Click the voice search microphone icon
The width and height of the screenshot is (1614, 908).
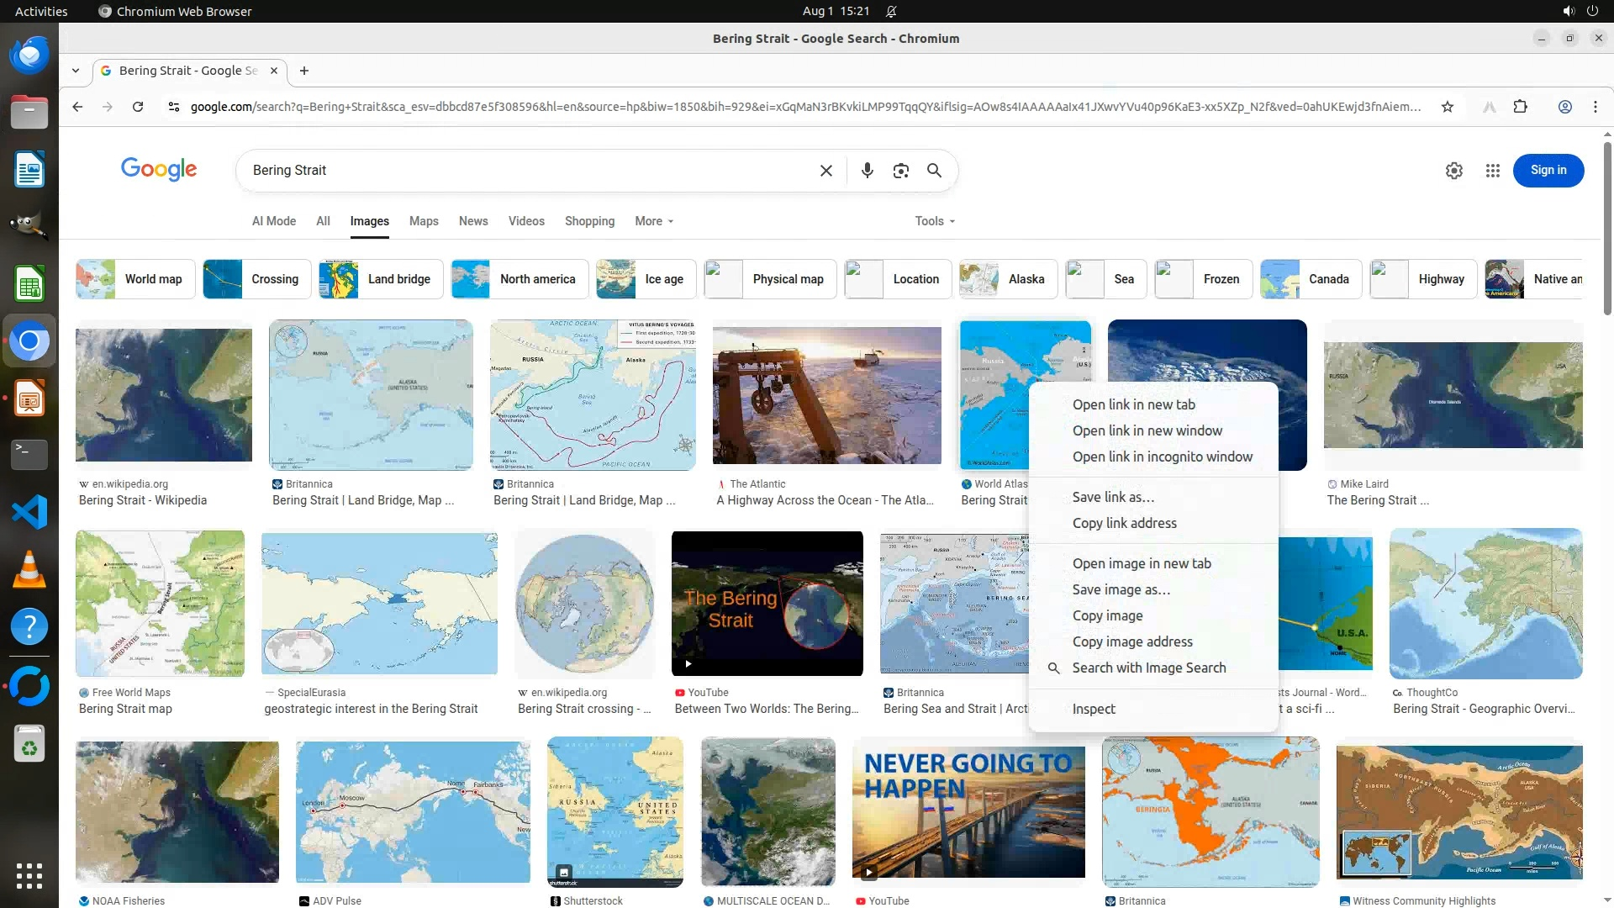click(867, 171)
